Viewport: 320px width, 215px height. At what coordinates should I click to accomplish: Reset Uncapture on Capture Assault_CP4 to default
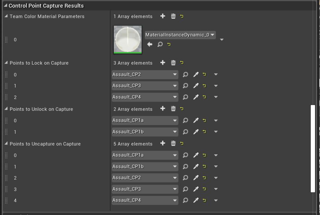pos(204,200)
